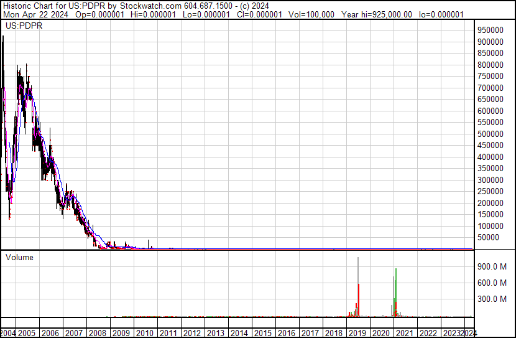Click the 950000 price axis label
This screenshot has height=338, width=516.
point(491,30)
